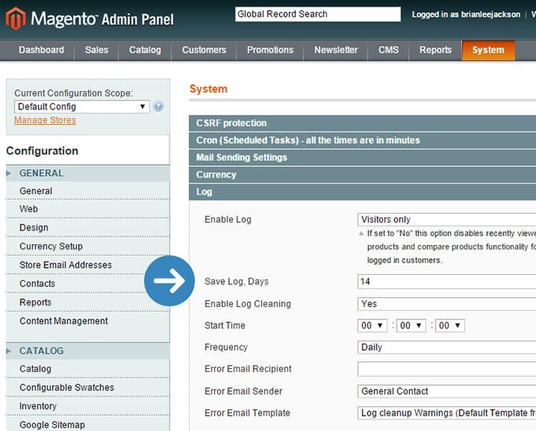
Task: Select Content Management in sidebar
Action: (88, 322)
